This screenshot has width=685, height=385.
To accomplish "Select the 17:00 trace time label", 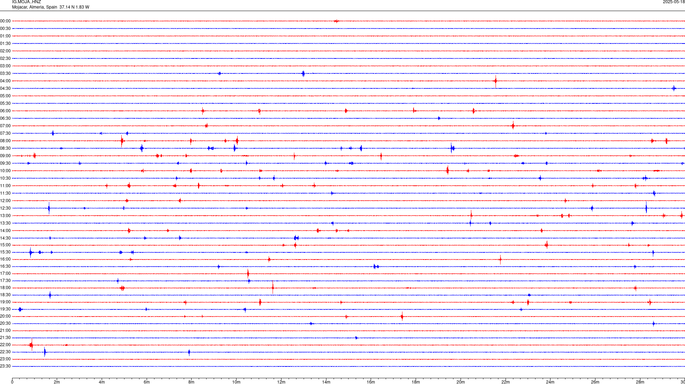I will pyautogui.click(x=5, y=273).
